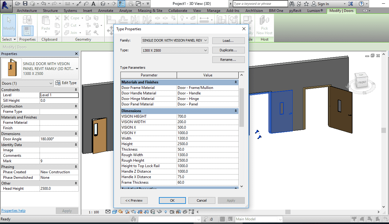Screen dimensions: 389x224
Task: Open the Annotate ribbon tab
Action: (105, 11)
